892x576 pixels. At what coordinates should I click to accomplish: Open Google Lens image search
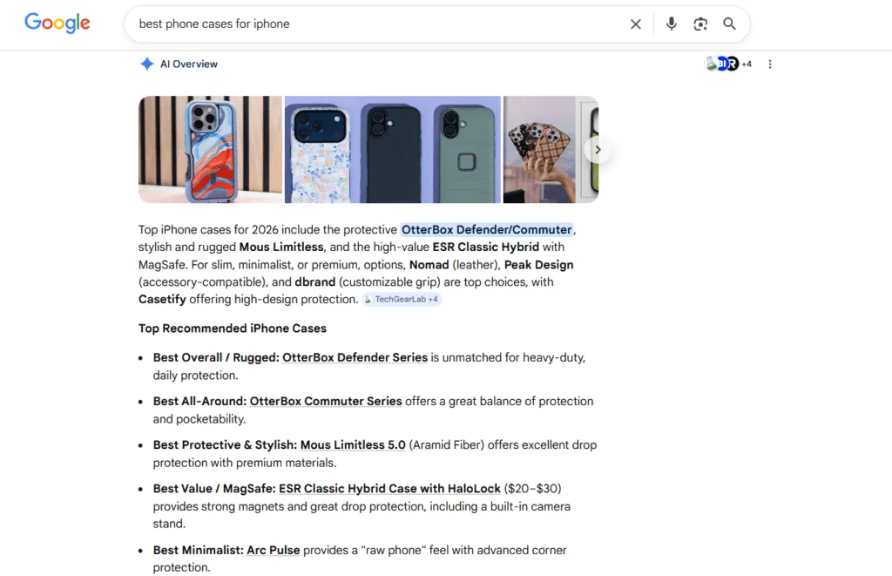pos(700,24)
